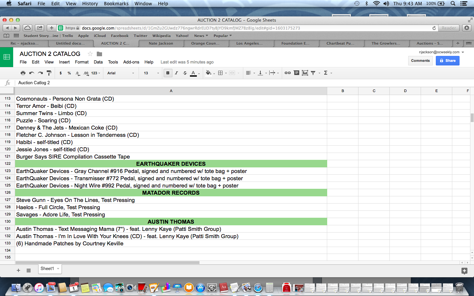The image size is (474, 296).
Task: Click the blue Share button
Action: tap(447, 61)
